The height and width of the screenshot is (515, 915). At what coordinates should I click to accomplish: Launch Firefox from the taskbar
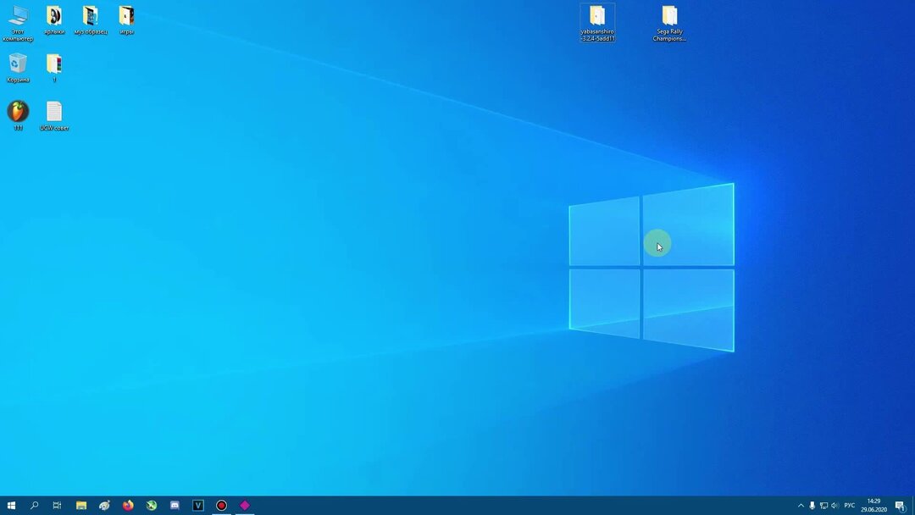click(x=128, y=505)
